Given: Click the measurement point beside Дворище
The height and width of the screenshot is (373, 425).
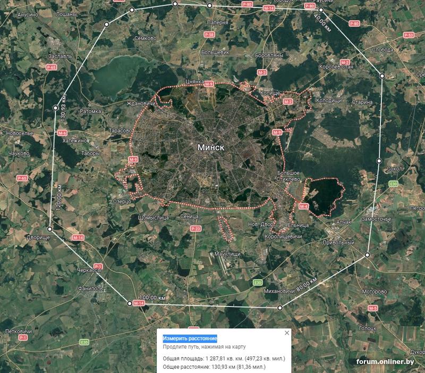Looking at the screenshot, I should (x=50, y=229).
